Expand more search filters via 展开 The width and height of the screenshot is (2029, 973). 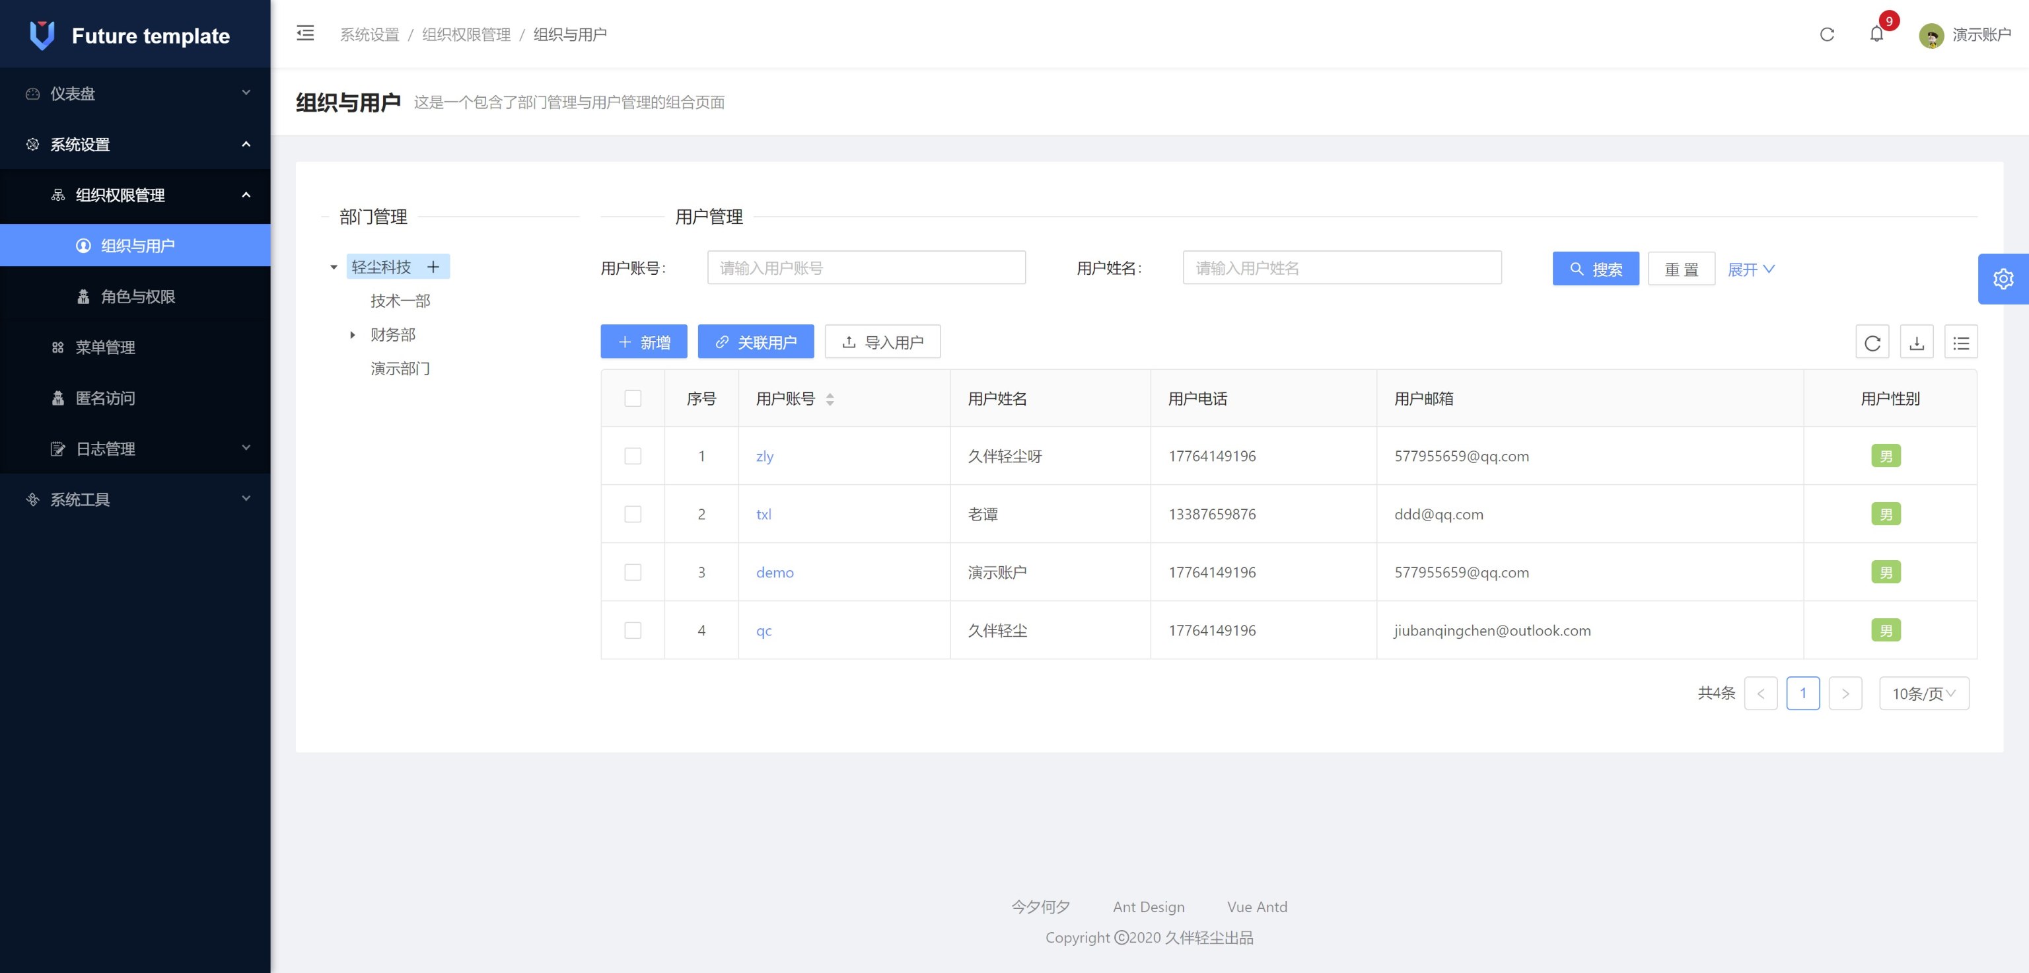click(x=1750, y=270)
